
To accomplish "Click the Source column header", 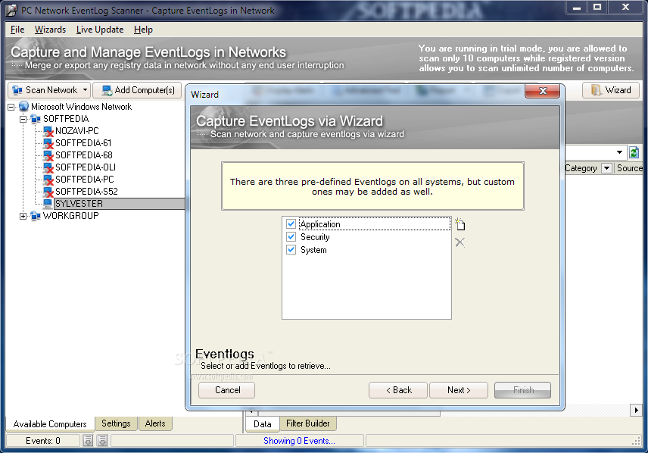I will point(629,168).
